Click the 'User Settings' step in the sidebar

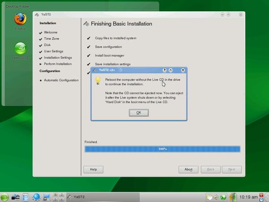(53, 51)
